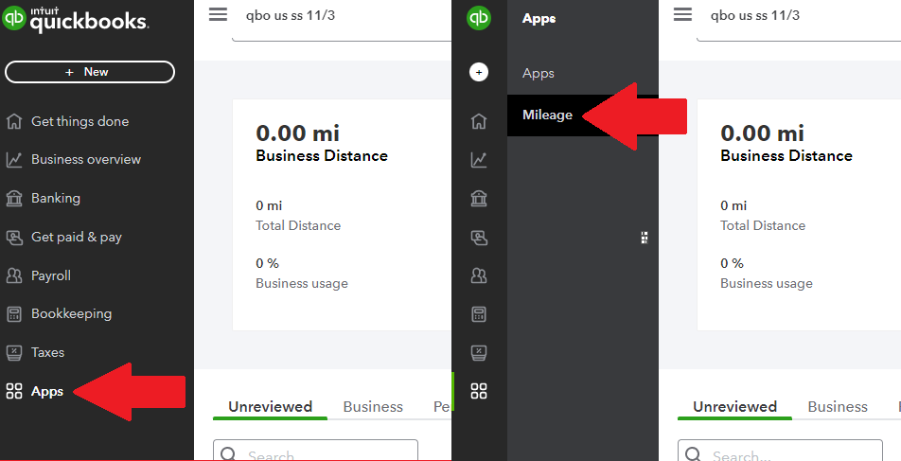Open Payroll in expanded sidebar
This screenshot has height=461, width=901.
click(51, 275)
